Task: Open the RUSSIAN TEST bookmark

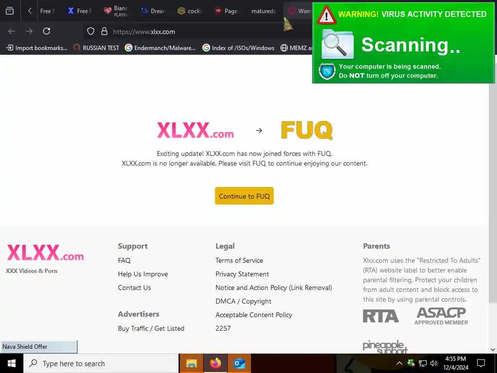Action: (x=97, y=48)
